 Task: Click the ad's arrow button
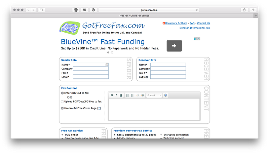(x=174, y=46)
